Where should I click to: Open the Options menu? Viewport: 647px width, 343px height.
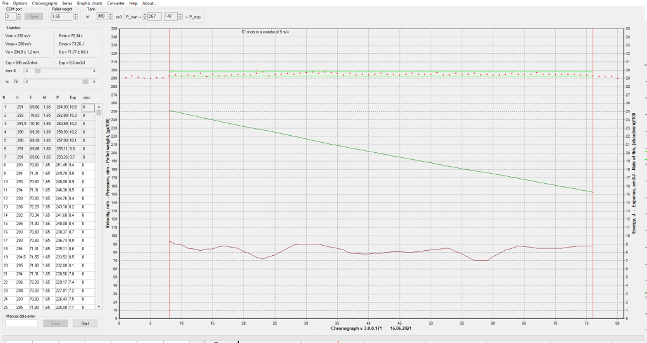tap(20, 3)
